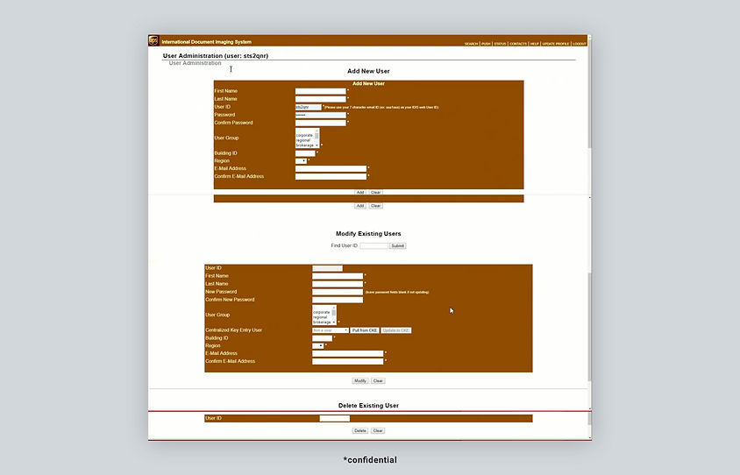Screen dimensions: 740x475
Task: Open the Region dropdown in Add New User
Action: 301,161
